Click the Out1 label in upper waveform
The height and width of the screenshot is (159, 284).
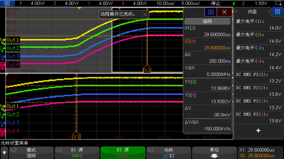coord(13,40)
